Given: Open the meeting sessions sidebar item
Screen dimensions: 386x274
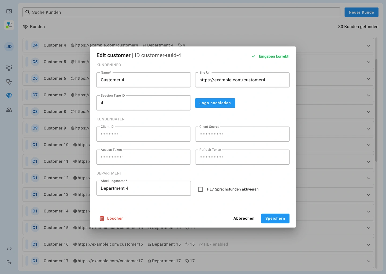Looking at the screenshot, I should coord(9,68).
